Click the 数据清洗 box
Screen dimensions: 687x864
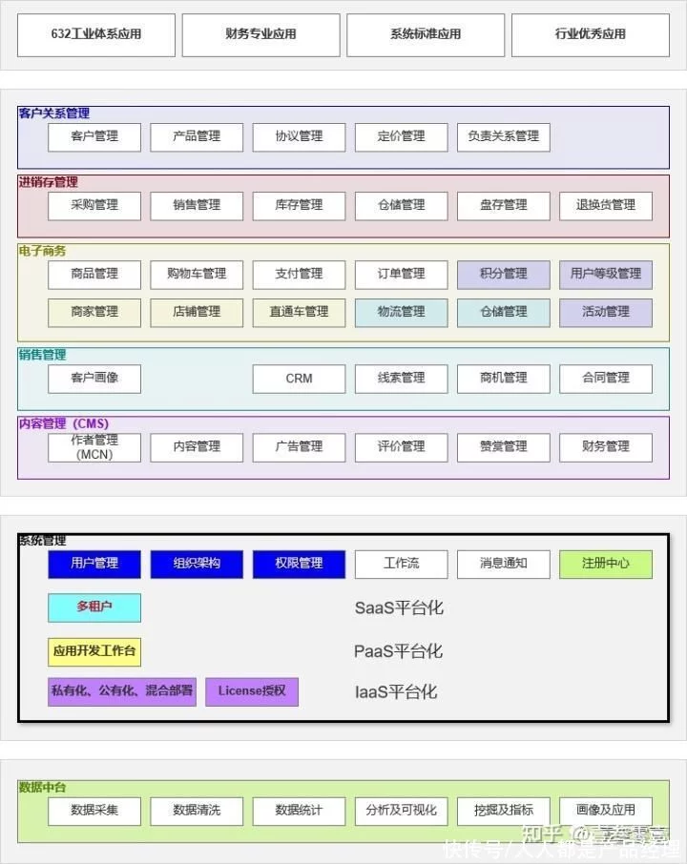point(197,812)
